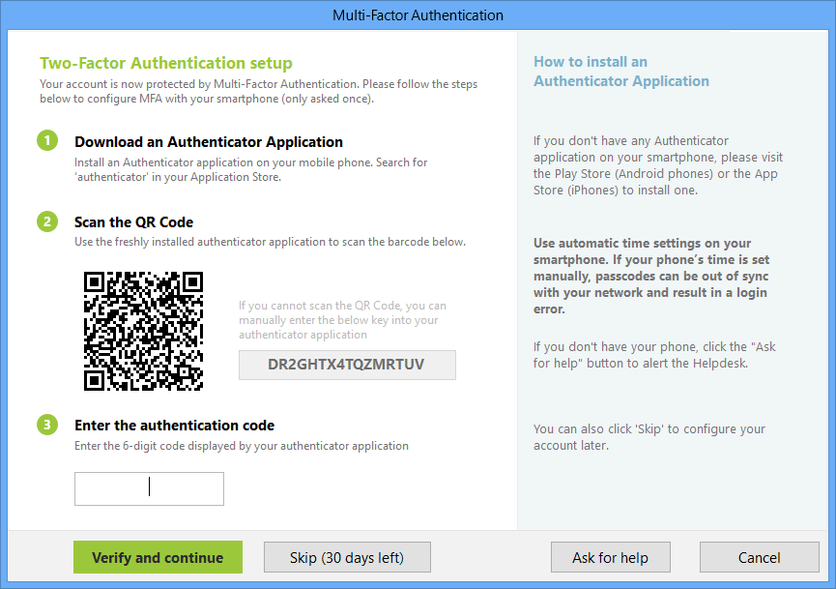Image resolution: width=836 pixels, height=589 pixels.
Task: Click the 'Two-Factor Authentication setup' heading
Action: [166, 63]
